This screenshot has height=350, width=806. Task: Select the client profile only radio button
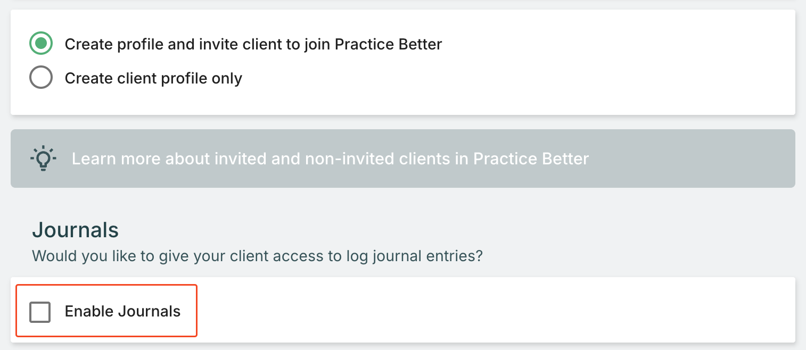coord(41,78)
